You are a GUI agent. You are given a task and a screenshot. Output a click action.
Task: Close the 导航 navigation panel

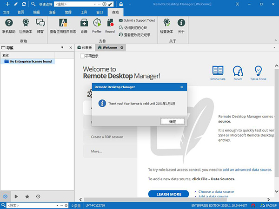pyautogui.click(x=71, y=48)
